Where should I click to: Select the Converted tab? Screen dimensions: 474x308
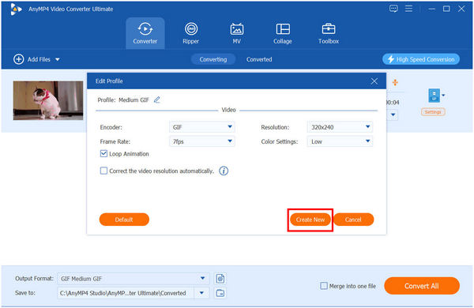coord(259,59)
